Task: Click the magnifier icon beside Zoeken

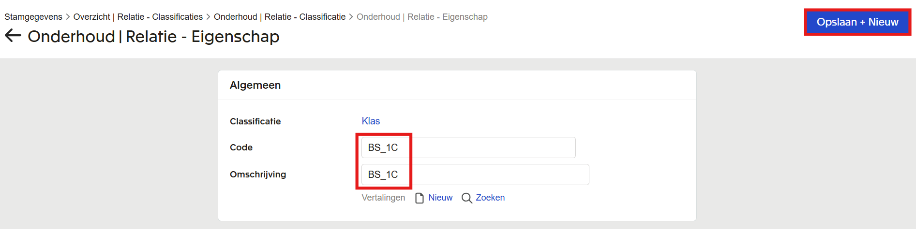Action: coord(466,198)
